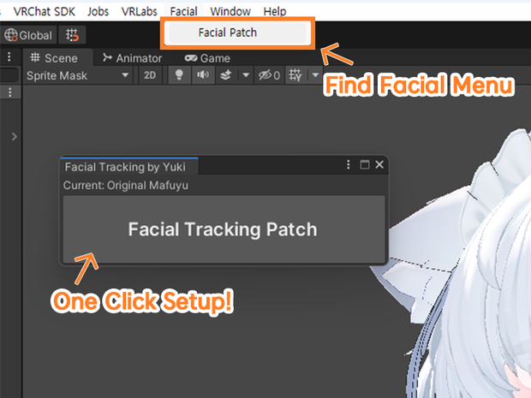Switch to the Game tab
This screenshot has width=531, height=398.
(x=207, y=58)
